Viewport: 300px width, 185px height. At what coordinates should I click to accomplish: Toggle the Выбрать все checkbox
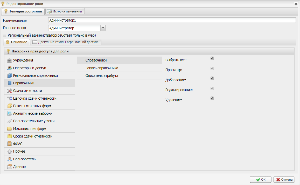[212, 58]
